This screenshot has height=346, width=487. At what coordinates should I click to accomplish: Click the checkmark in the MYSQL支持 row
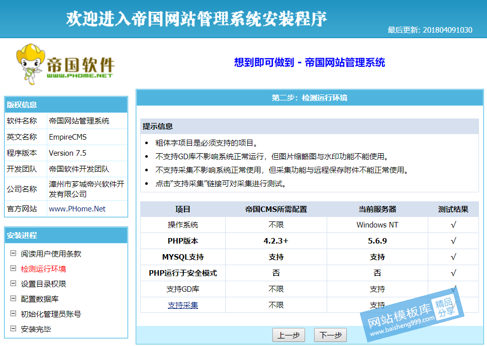coord(453,257)
